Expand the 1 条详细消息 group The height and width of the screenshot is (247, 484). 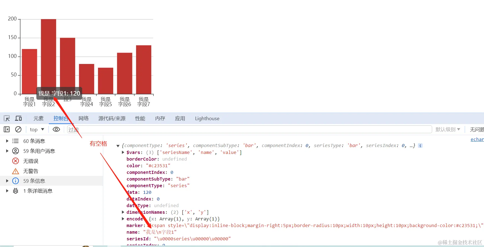7,191
